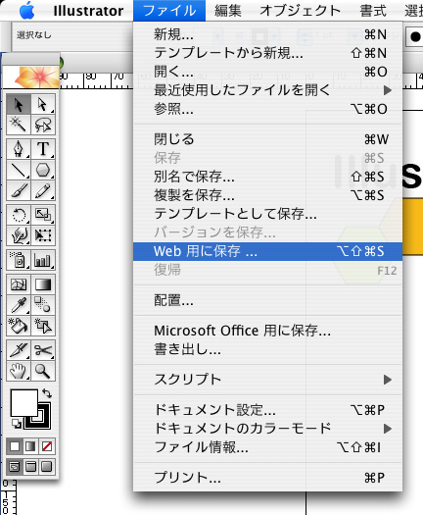Select the Warp tool
This screenshot has width=423, height=515.
[19, 235]
